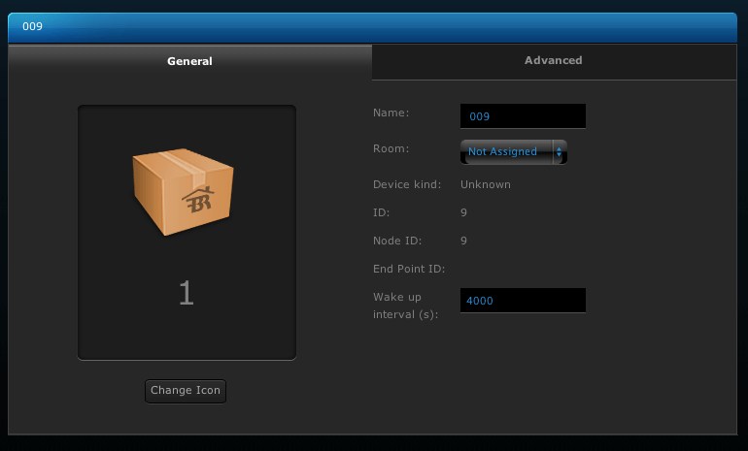Click the End Point ID label
This screenshot has height=451, width=748.
(409, 269)
